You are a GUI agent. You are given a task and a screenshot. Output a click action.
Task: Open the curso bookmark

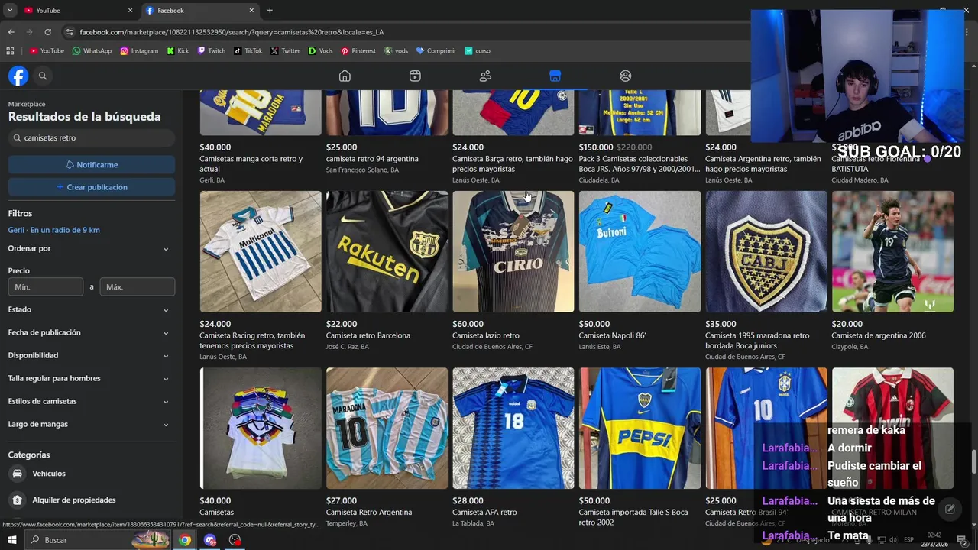coord(478,51)
